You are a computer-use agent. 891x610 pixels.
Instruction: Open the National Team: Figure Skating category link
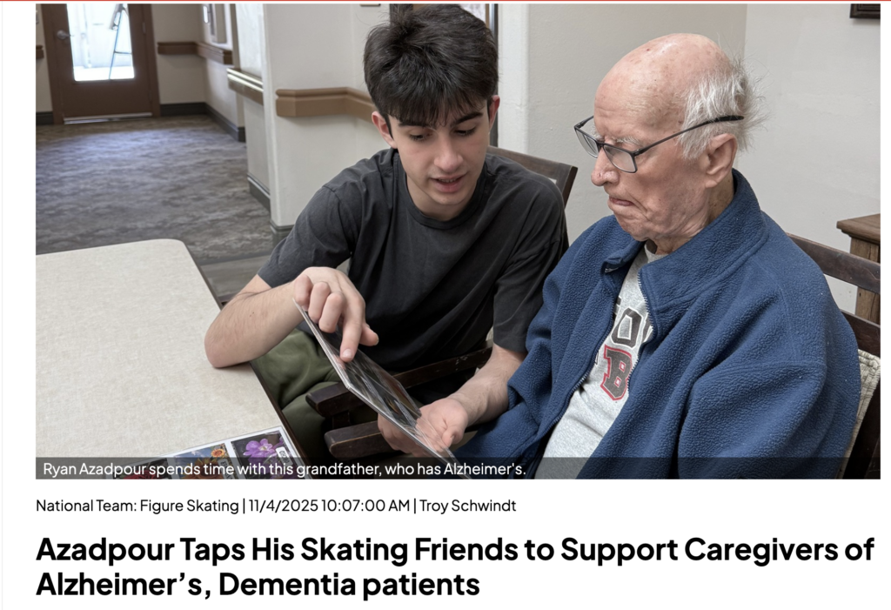(x=137, y=506)
